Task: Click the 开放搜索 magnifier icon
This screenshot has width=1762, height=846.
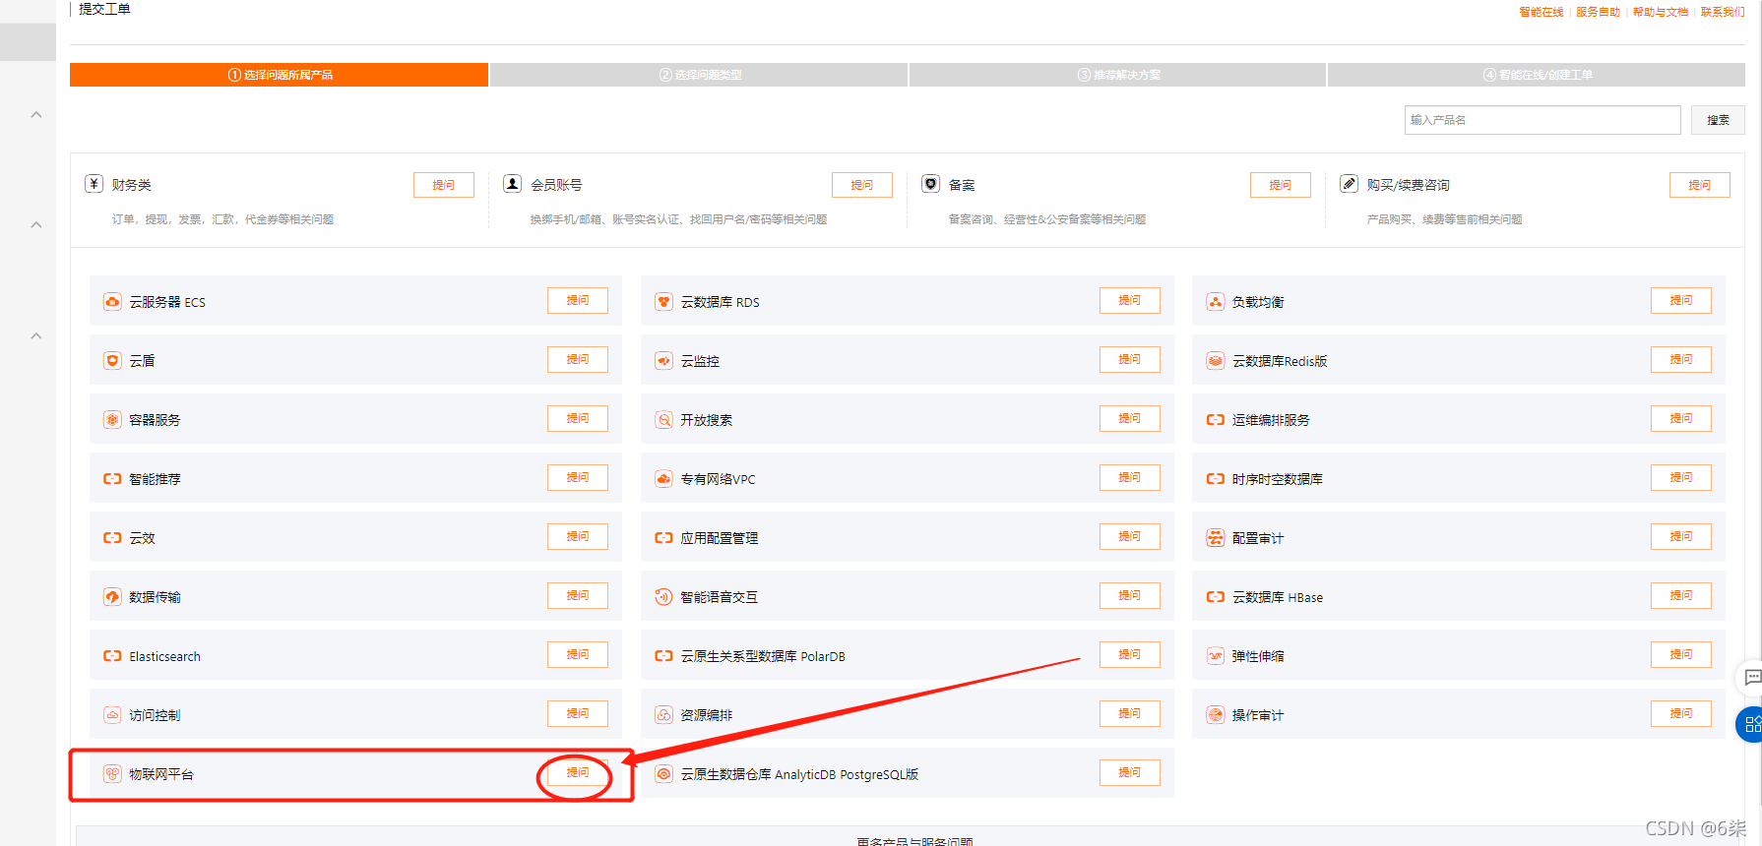Action: coord(663,420)
